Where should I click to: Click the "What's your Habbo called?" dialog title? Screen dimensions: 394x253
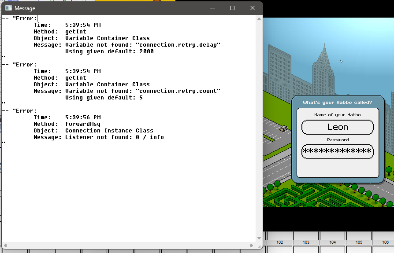coord(338,103)
